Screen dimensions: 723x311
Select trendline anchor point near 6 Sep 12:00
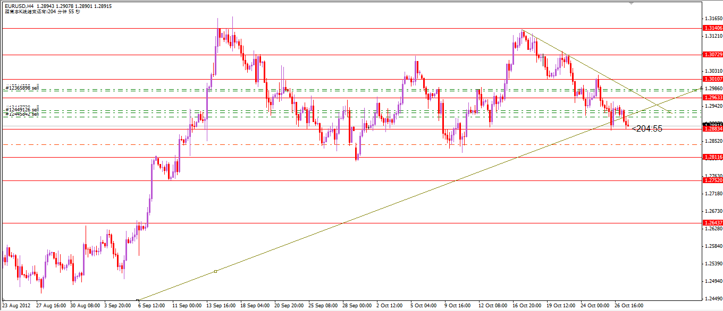coord(138,299)
